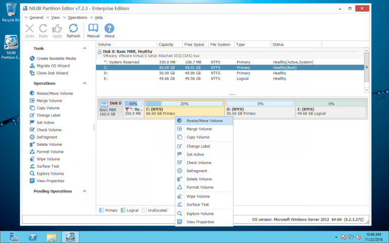Choose Wipe Volume in context menu
Screen dimensions: 389x243
point(204,196)
